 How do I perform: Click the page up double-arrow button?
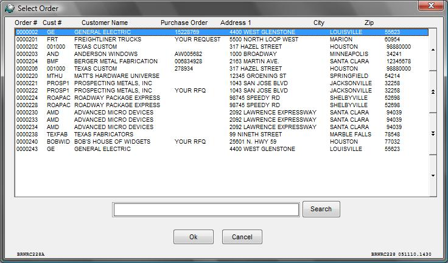[x=433, y=92]
